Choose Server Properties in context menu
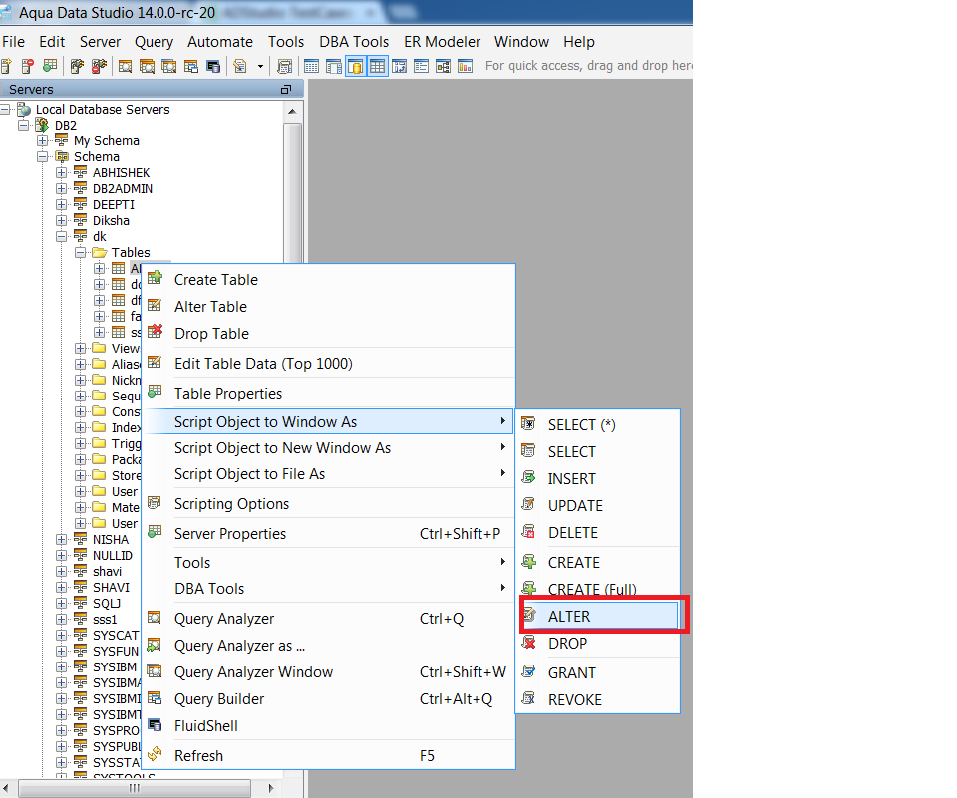The height and width of the screenshot is (798, 957). (x=330, y=533)
